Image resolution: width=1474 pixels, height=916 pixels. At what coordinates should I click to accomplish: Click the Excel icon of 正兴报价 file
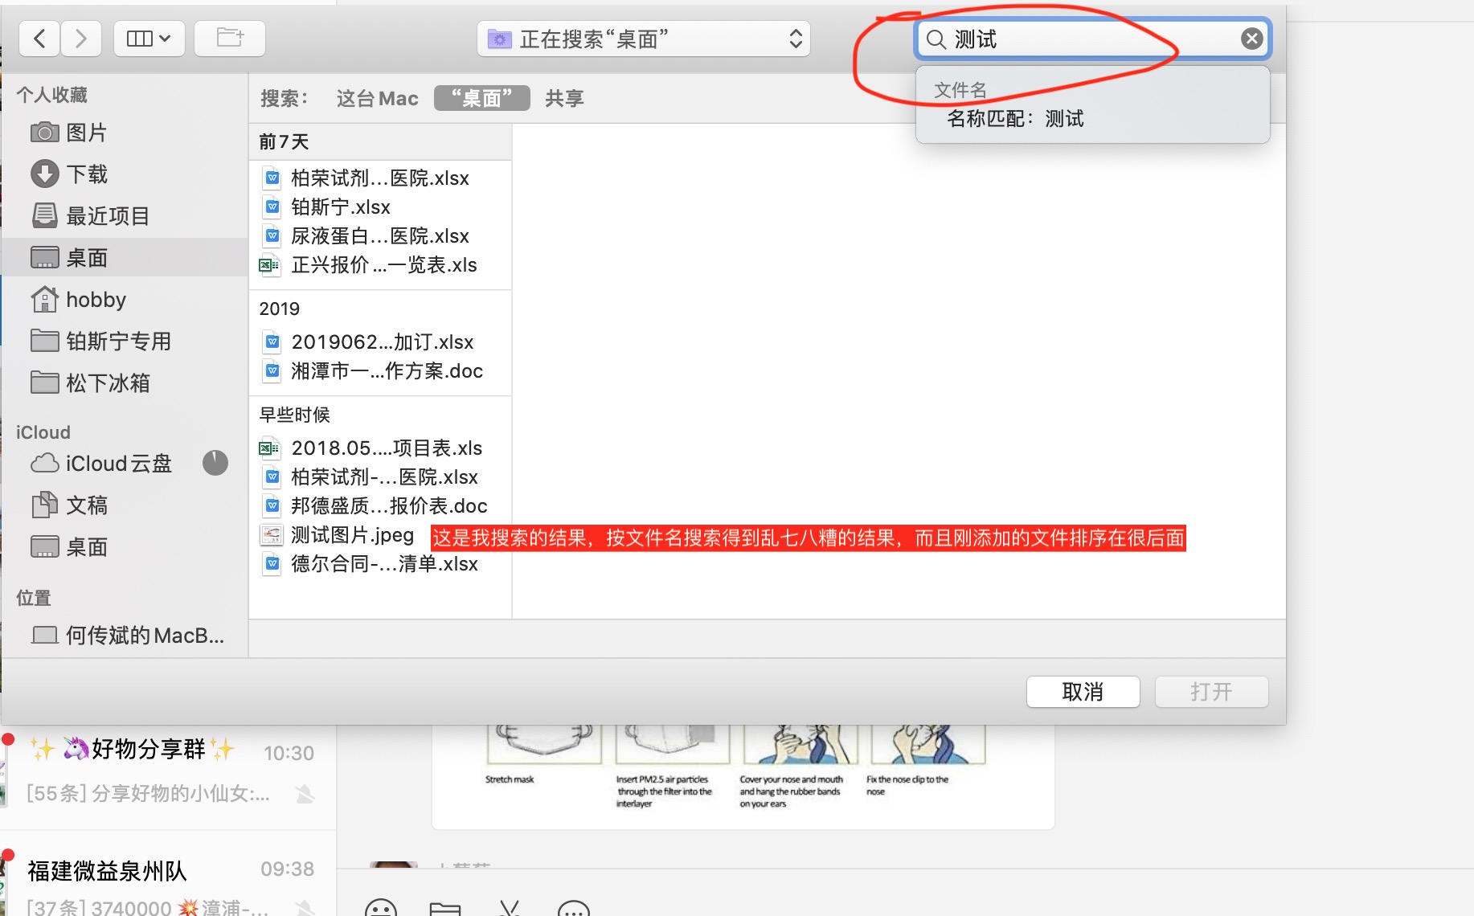pyautogui.click(x=270, y=265)
